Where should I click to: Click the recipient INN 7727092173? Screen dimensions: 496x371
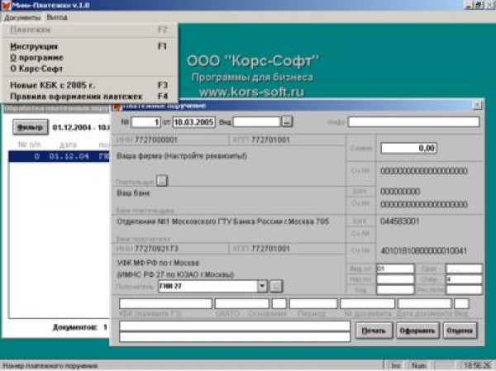tap(156, 249)
